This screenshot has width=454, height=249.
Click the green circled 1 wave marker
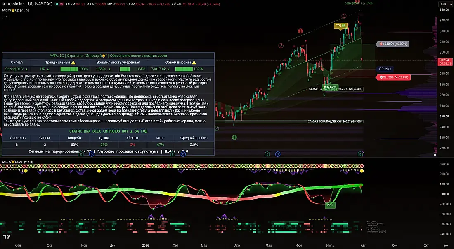[234, 137]
